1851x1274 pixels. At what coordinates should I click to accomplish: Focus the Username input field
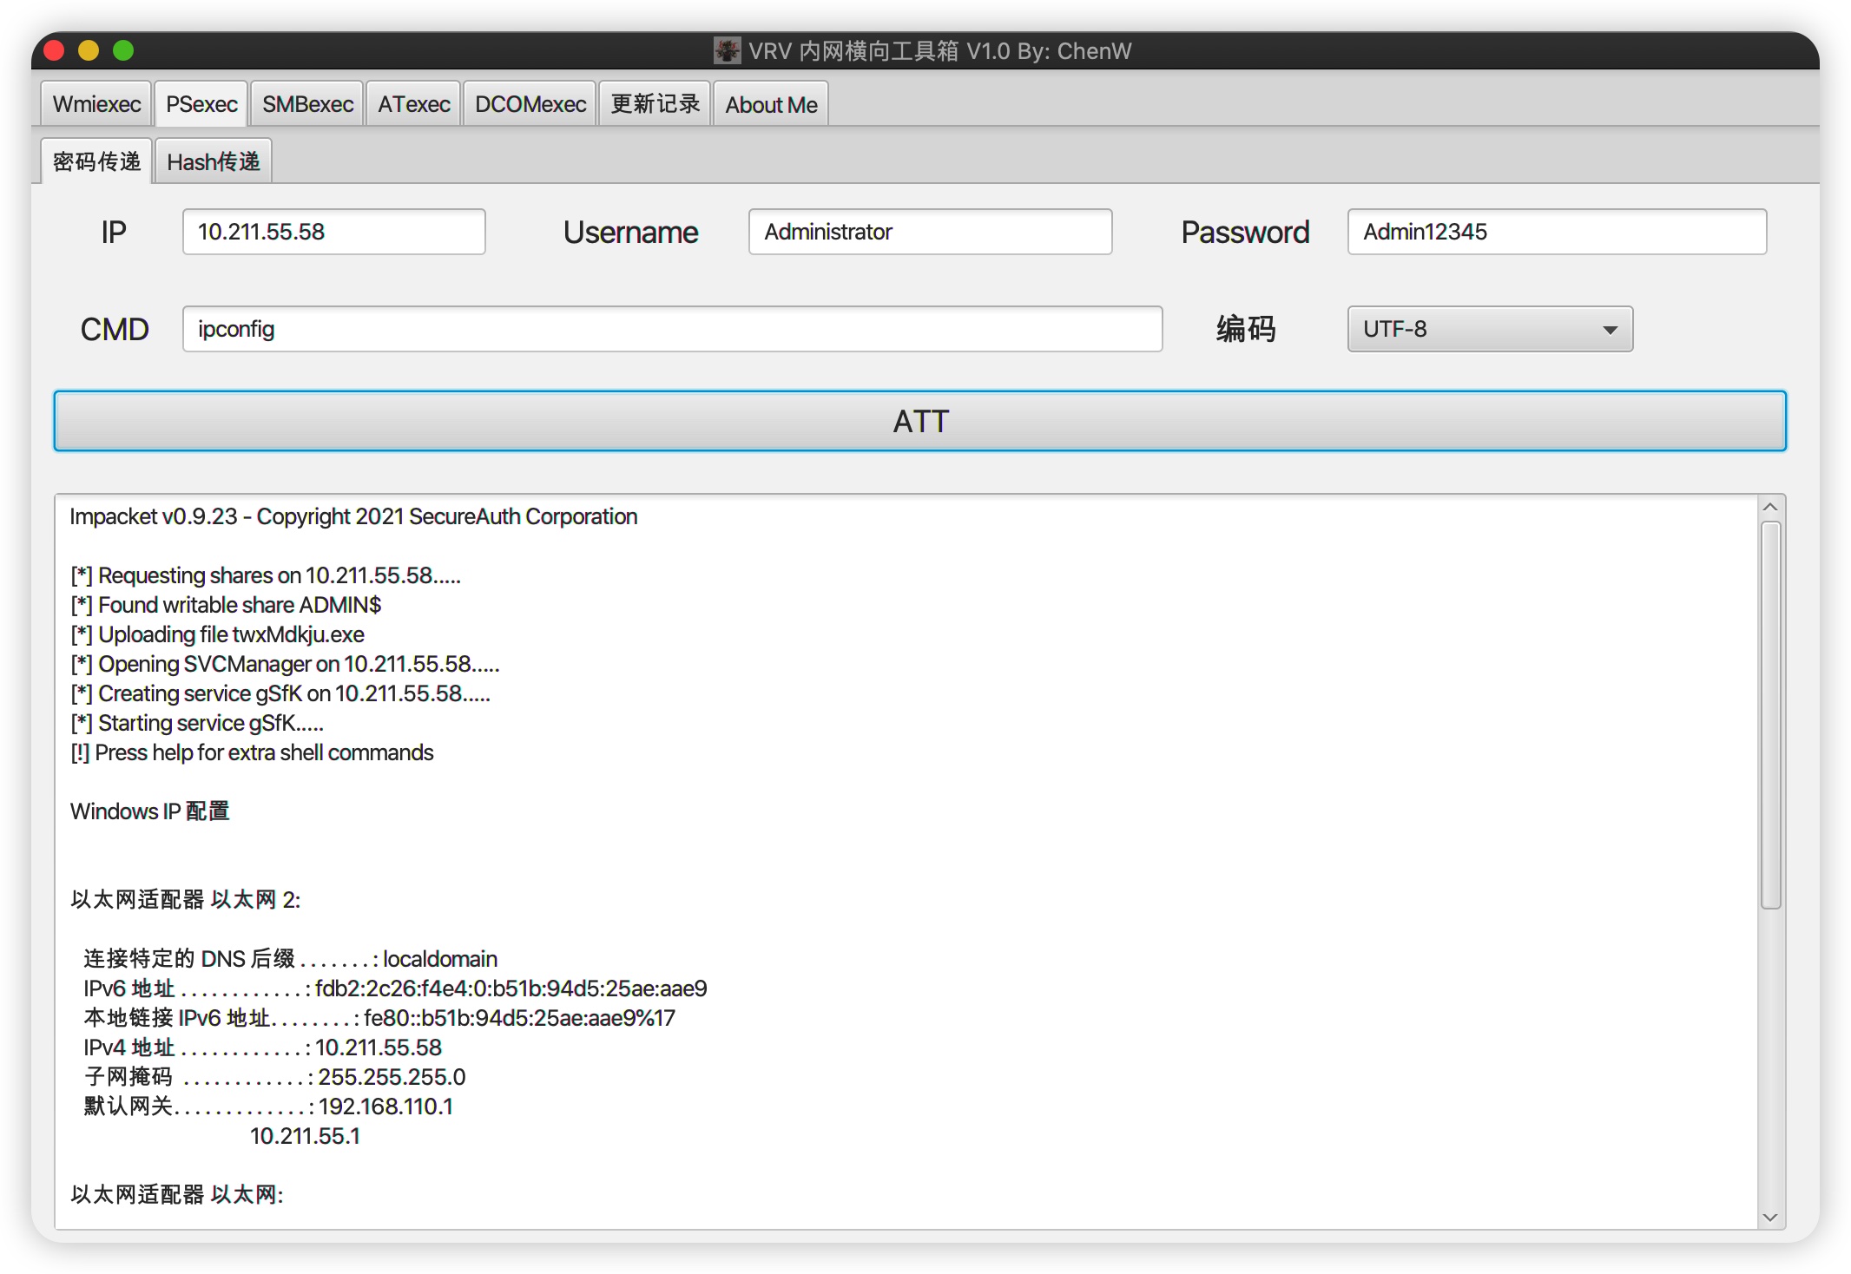pyautogui.click(x=929, y=232)
